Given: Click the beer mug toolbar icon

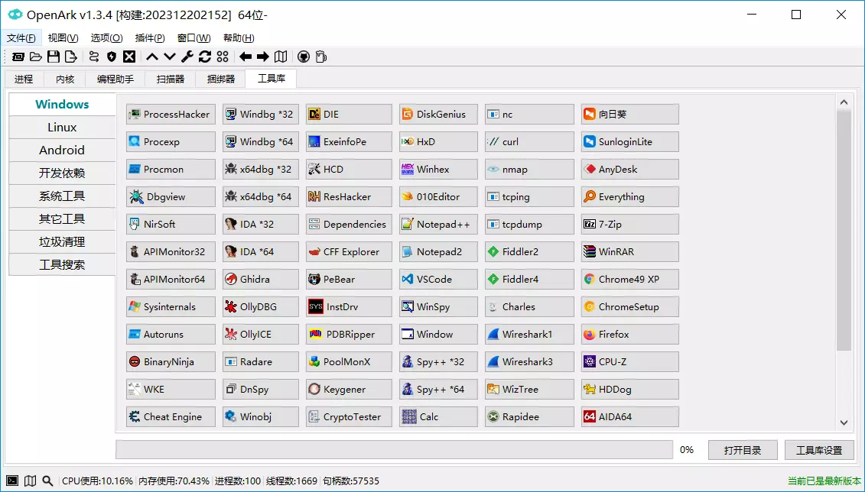Looking at the screenshot, I should tap(321, 57).
